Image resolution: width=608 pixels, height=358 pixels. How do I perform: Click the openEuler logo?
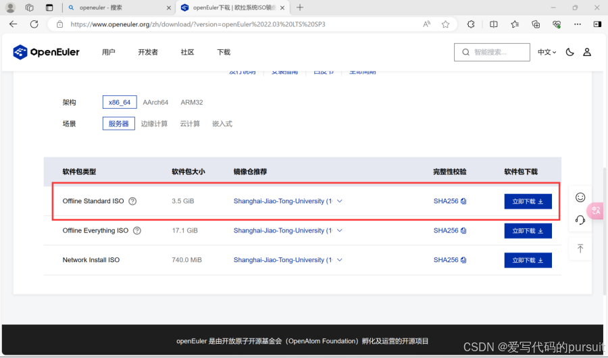click(46, 52)
